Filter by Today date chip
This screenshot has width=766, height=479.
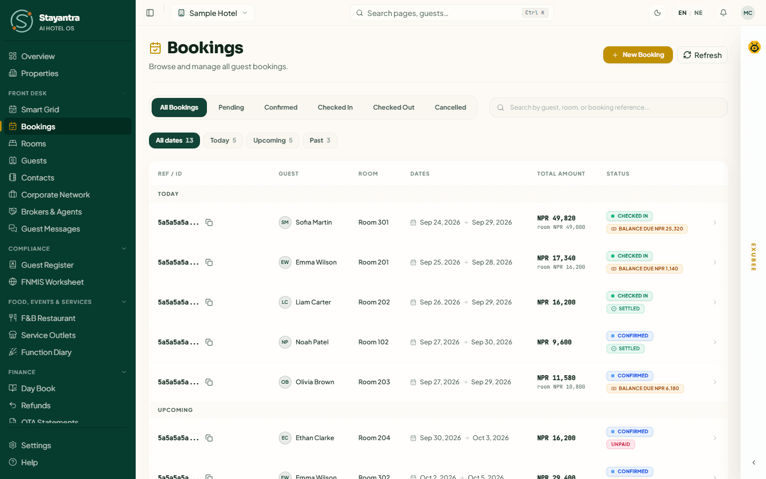(223, 141)
